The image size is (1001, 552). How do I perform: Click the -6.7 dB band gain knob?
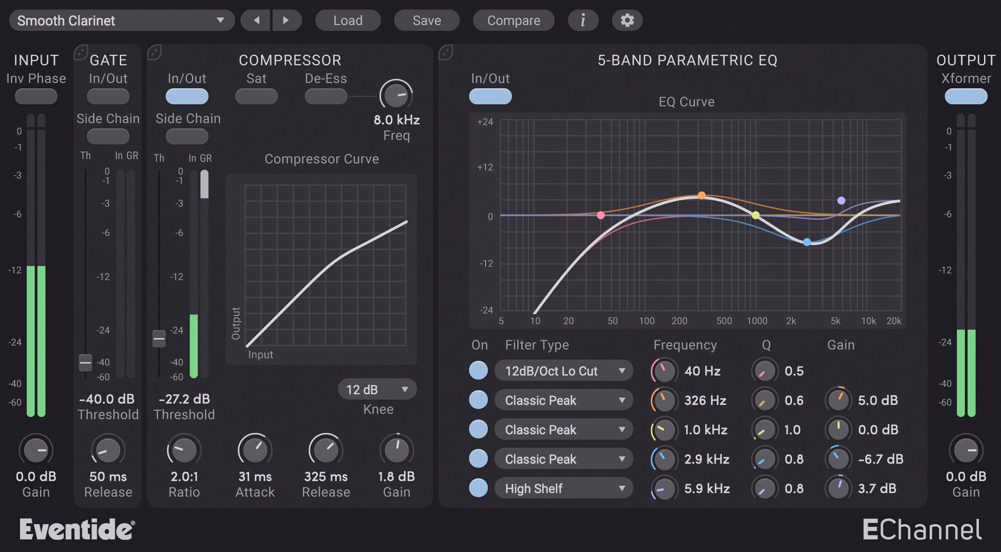coord(838,459)
